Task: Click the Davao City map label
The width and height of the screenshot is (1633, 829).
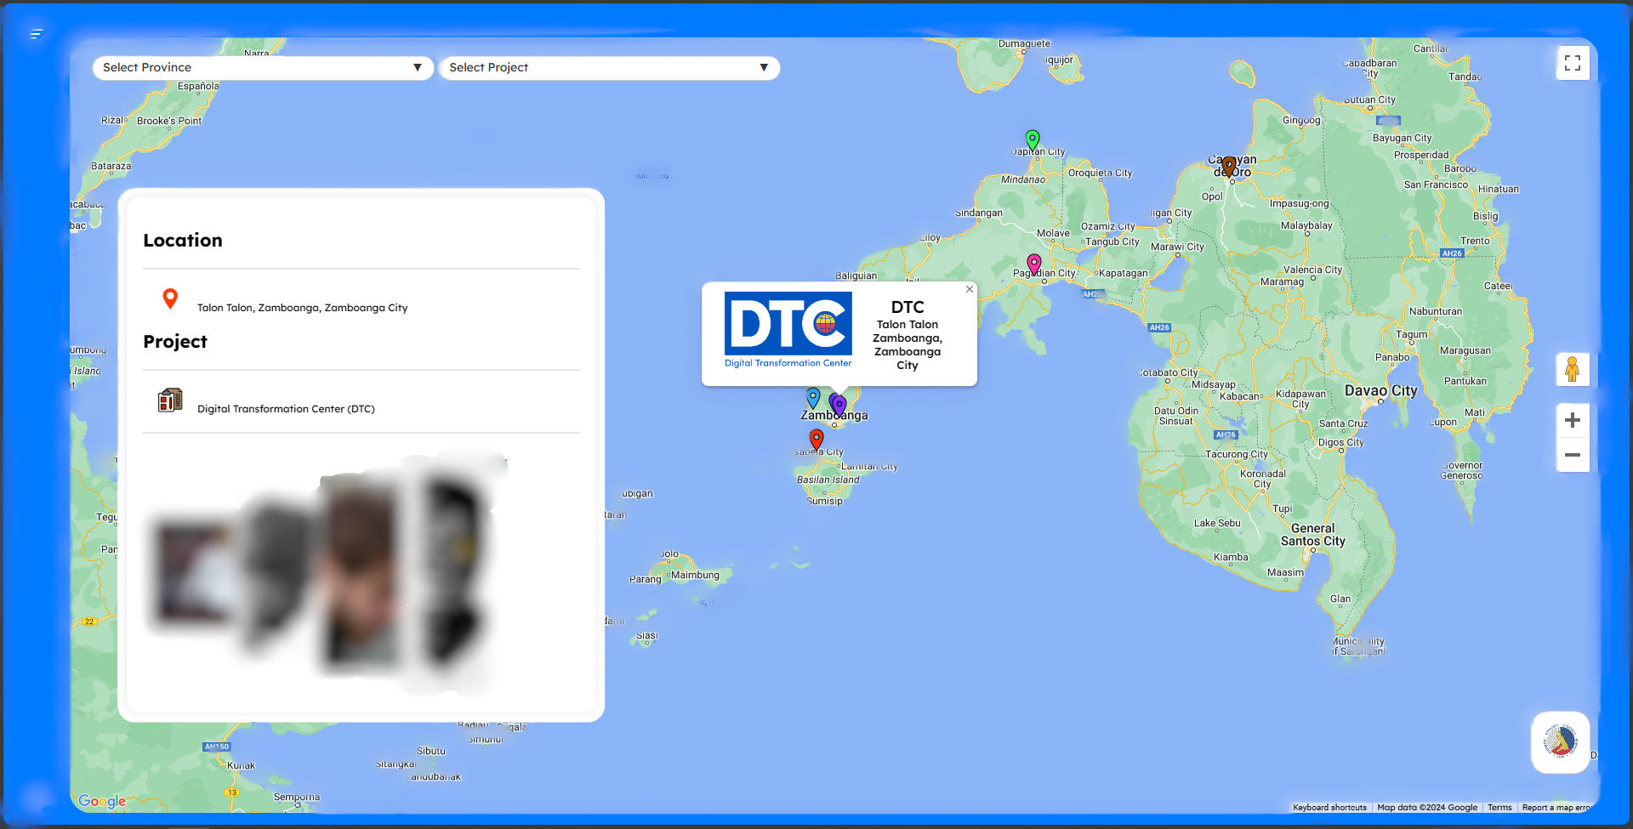Action: point(1381,391)
